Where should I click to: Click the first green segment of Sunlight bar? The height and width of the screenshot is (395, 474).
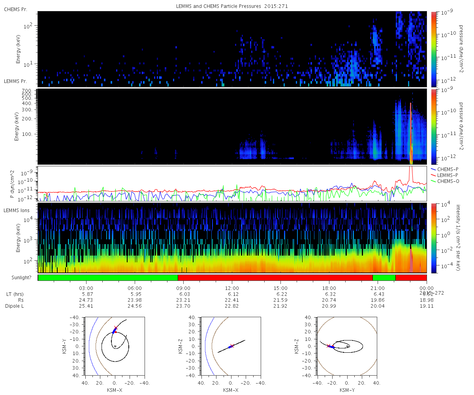click(x=108, y=278)
